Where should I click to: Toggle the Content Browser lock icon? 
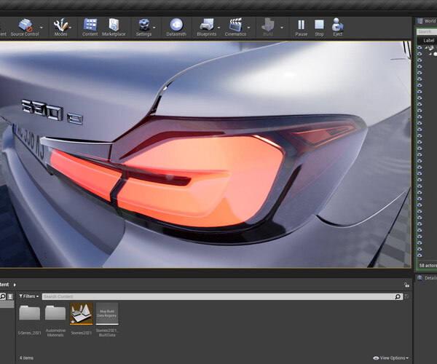tap(406, 285)
